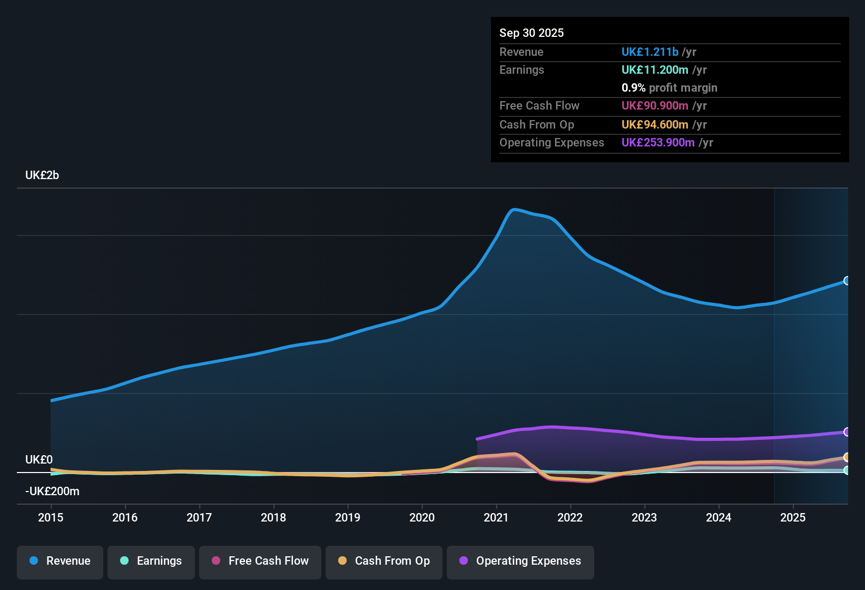Select the Cash From Op legend tab

384,561
